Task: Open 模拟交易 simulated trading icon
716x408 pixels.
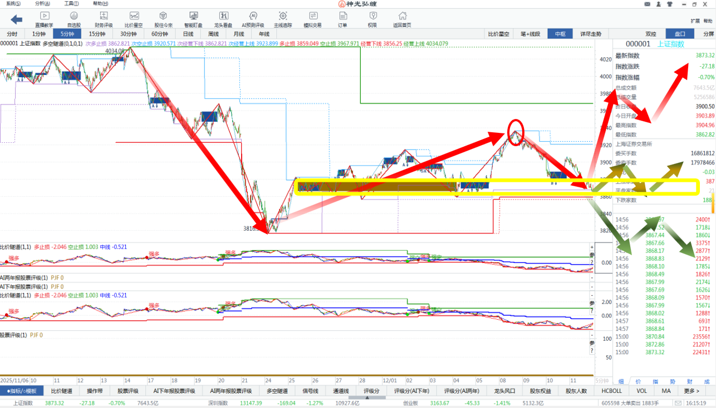Action: (x=312, y=19)
